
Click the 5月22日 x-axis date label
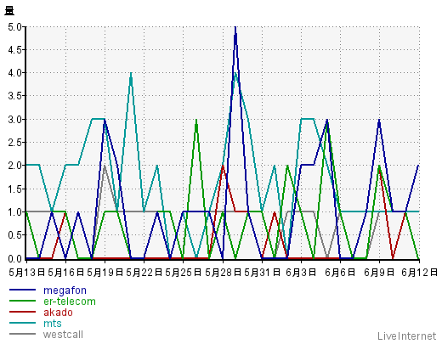[144, 273]
